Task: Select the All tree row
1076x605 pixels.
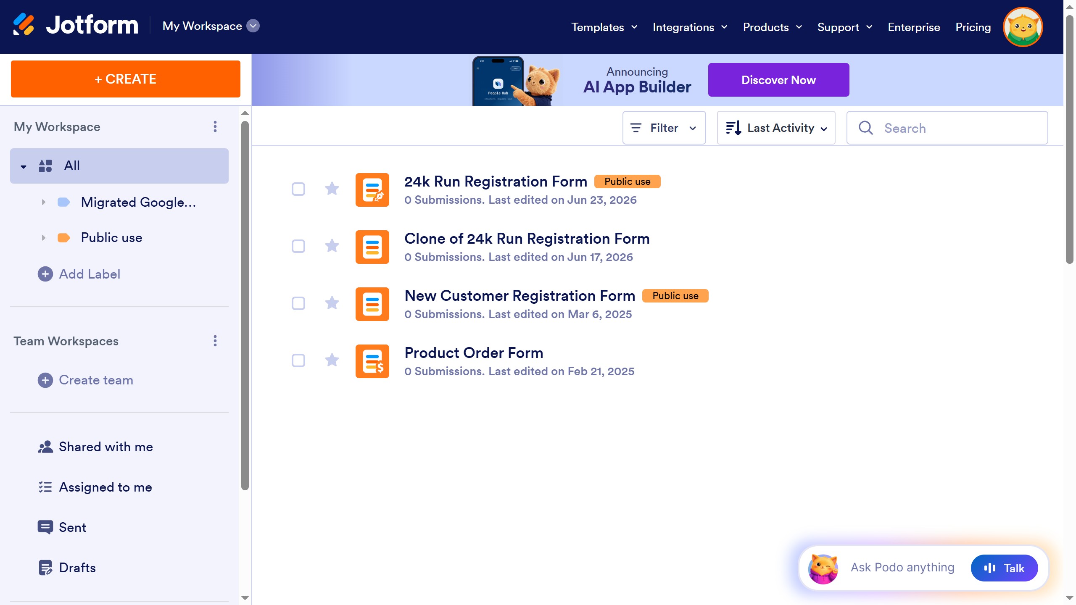Action: (119, 166)
